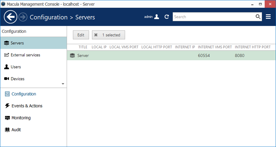Sort by Internet VMS Port column header

215,47
